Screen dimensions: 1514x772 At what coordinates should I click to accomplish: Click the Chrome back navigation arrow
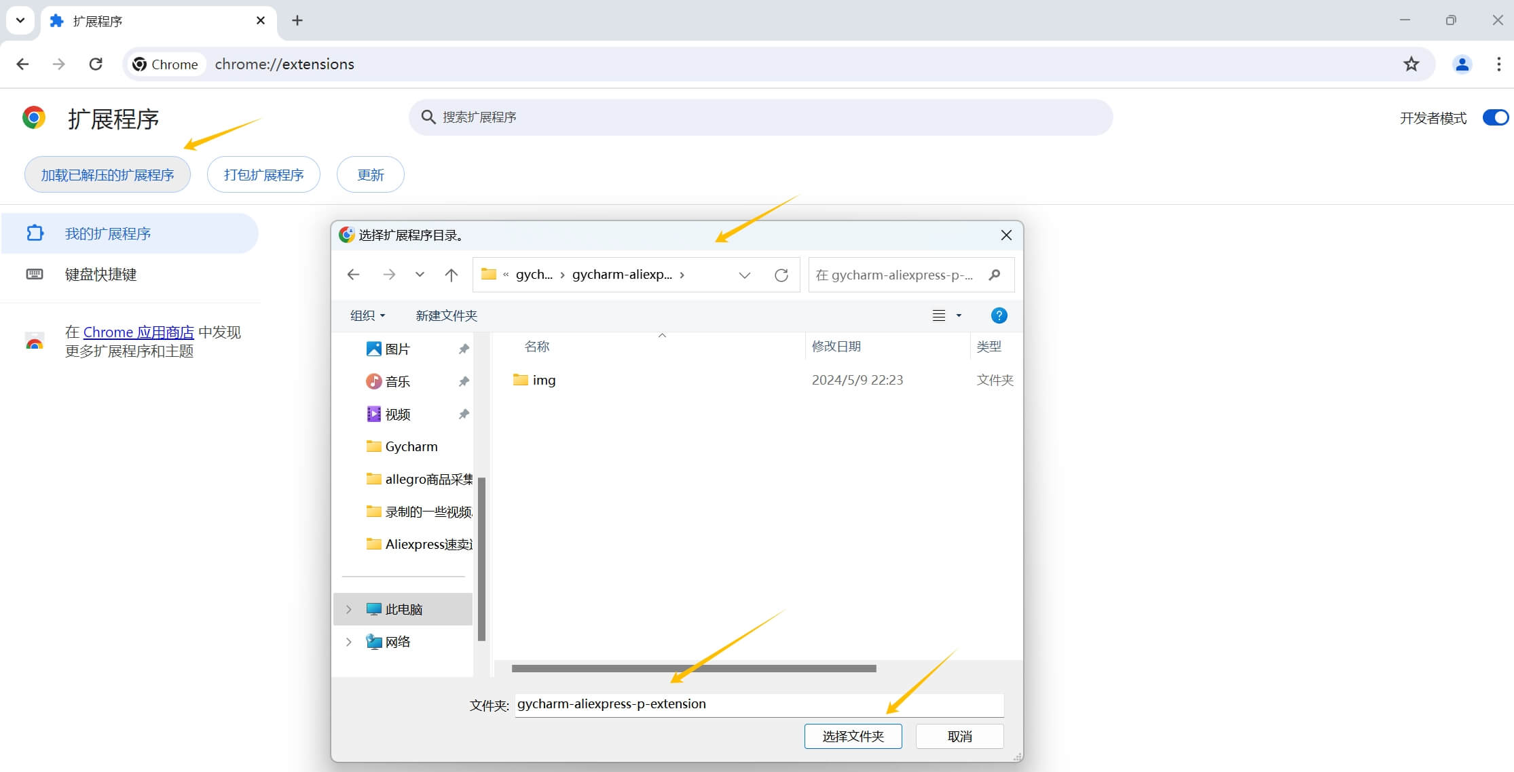[22, 64]
